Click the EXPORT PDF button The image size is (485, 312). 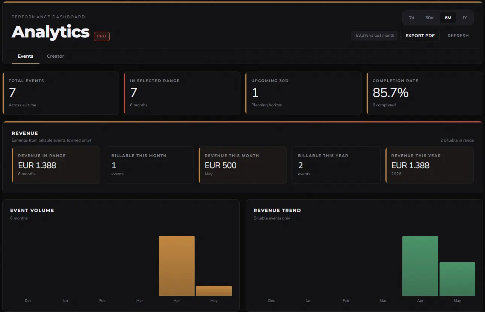[420, 36]
